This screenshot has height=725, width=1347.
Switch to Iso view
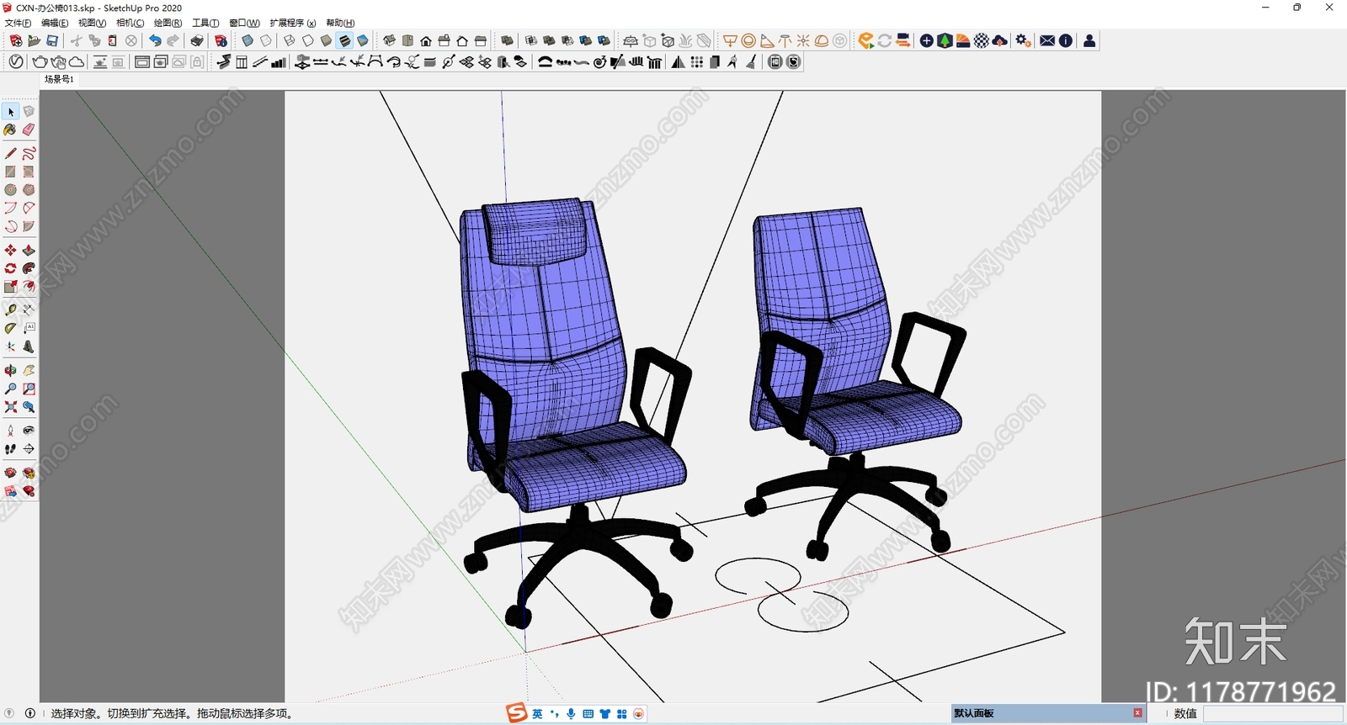(389, 40)
